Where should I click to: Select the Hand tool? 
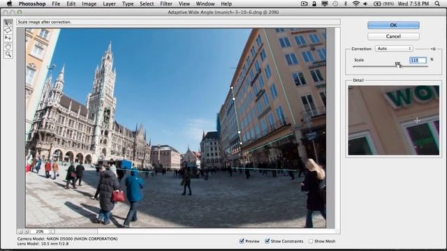pos(8,46)
